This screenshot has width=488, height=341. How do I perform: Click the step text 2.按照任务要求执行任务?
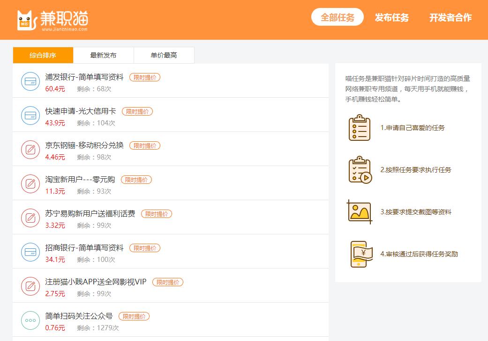point(415,170)
